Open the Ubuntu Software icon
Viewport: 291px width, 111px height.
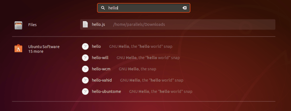click(18, 49)
